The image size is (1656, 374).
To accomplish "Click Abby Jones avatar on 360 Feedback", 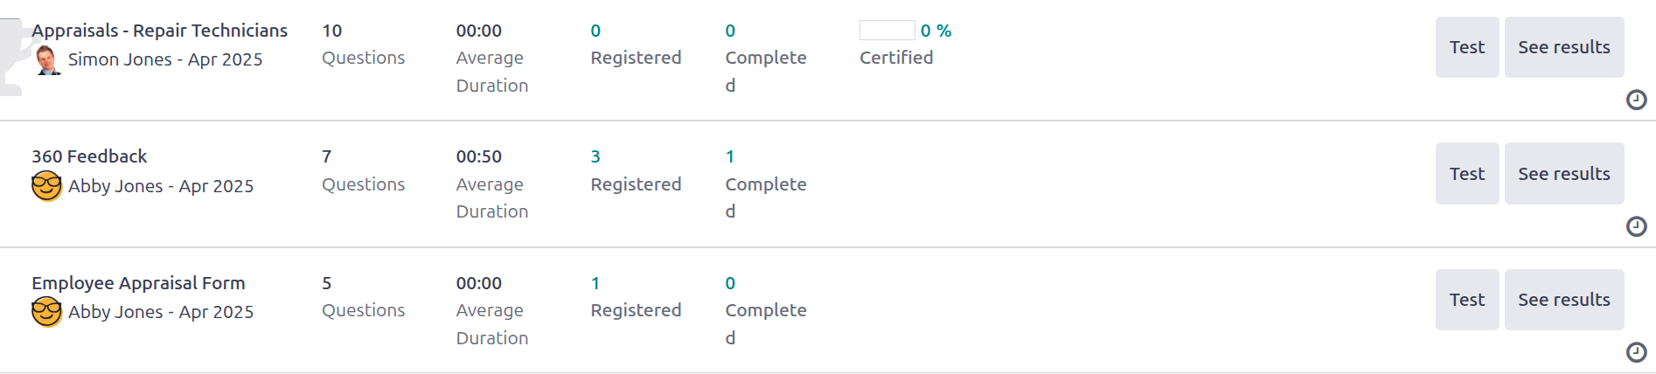I will pyautogui.click(x=46, y=186).
